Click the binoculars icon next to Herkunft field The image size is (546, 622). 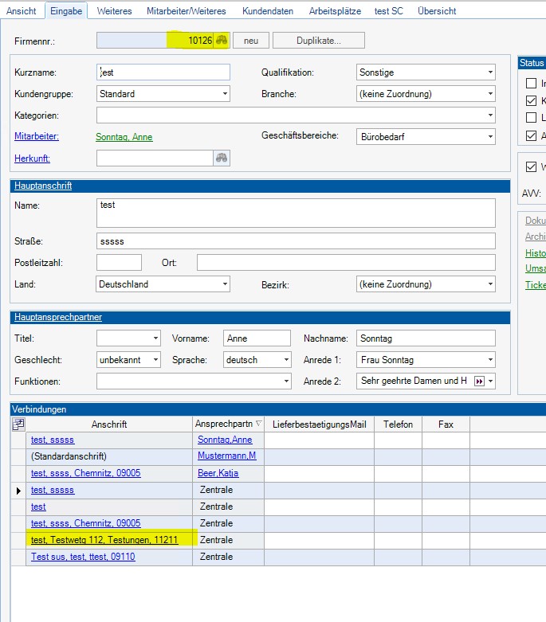(x=222, y=158)
